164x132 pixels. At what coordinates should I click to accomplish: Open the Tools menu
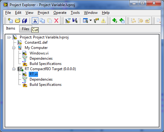coord(75,13)
